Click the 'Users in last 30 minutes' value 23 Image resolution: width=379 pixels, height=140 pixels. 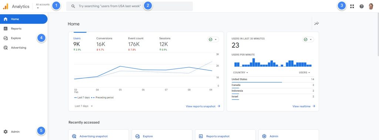(235, 45)
